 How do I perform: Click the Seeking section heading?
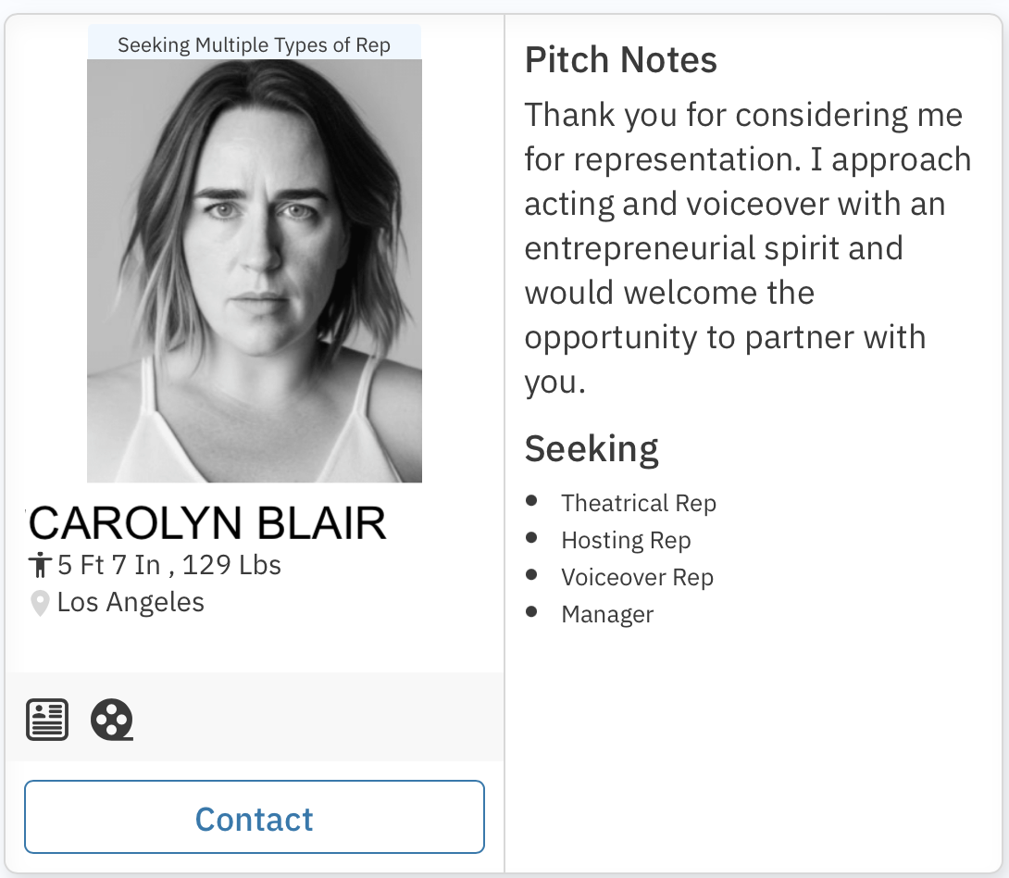pyautogui.click(x=592, y=449)
